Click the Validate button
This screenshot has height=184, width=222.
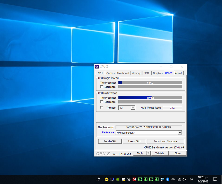point(160,153)
